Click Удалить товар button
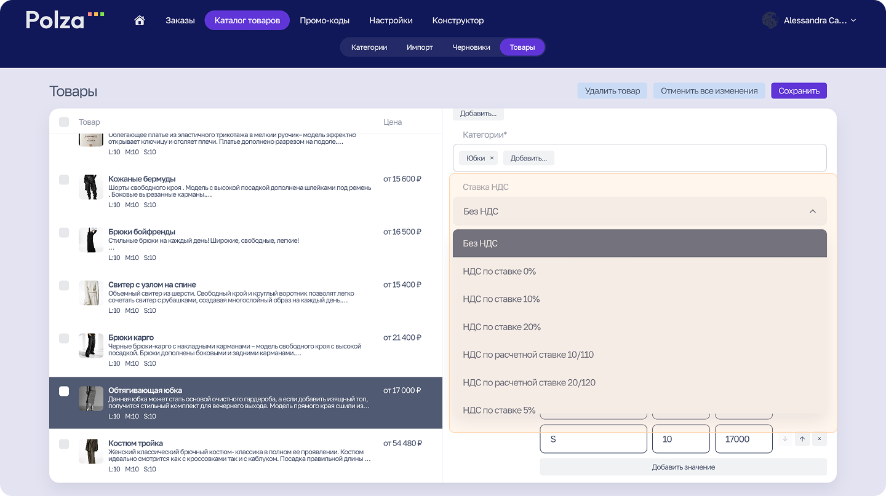The height and width of the screenshot is (496, 886). 612,91
